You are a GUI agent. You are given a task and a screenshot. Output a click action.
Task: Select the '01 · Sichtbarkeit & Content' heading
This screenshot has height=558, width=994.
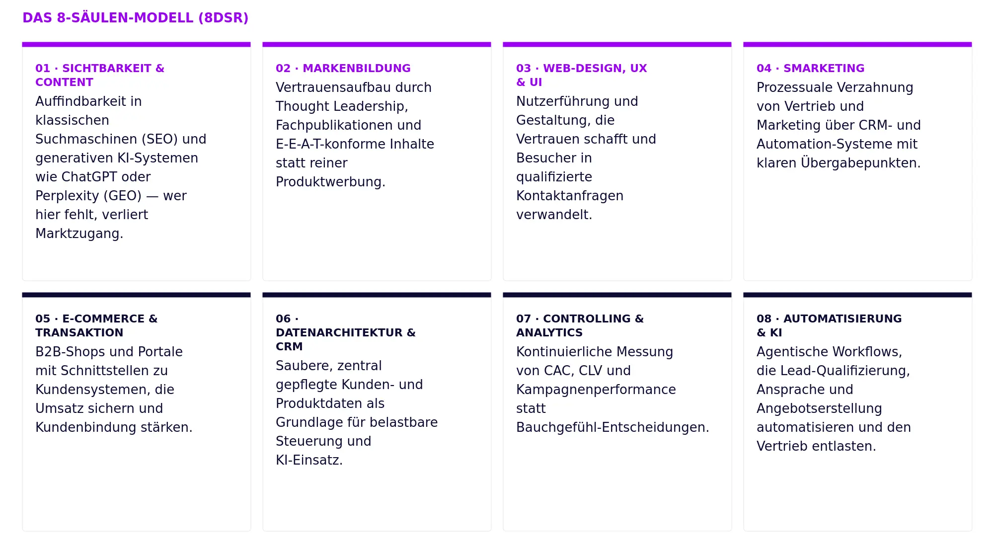click(100, 75)
